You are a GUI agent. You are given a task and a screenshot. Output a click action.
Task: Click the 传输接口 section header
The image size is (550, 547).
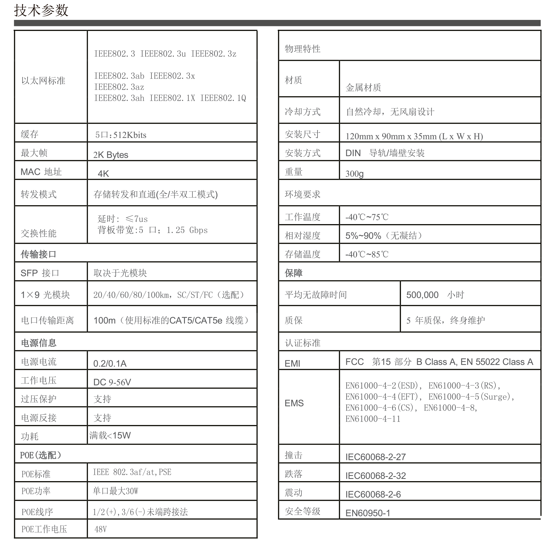(38, 254)
